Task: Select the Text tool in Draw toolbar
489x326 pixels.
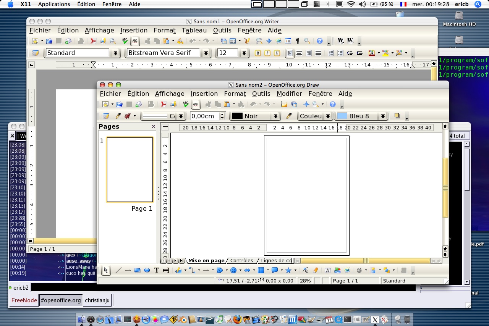Action: click(156, 271)
